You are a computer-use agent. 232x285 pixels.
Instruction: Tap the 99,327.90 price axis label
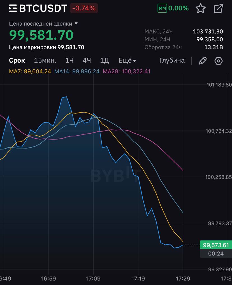[x=220, y=270]
